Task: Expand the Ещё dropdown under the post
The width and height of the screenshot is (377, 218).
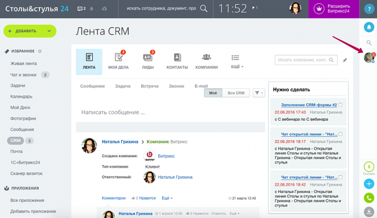Action: (x=167, y=198)
